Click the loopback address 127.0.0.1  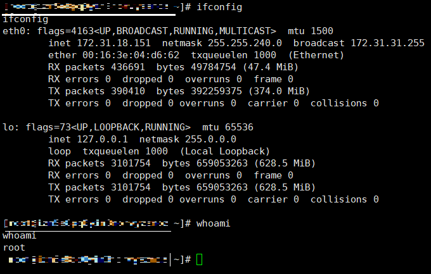(x=102, y=139)
